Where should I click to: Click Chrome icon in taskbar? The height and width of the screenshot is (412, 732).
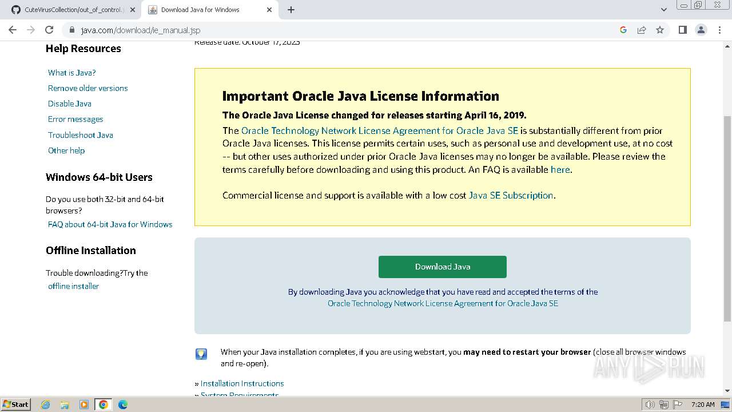104,405
